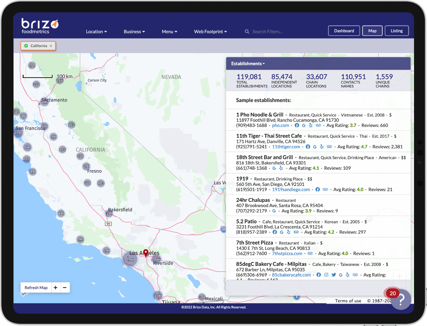Open 85degC Bakery Cafe's Instagram icon
The height and width of the screenshot is (326, 427).
point(326,275)
